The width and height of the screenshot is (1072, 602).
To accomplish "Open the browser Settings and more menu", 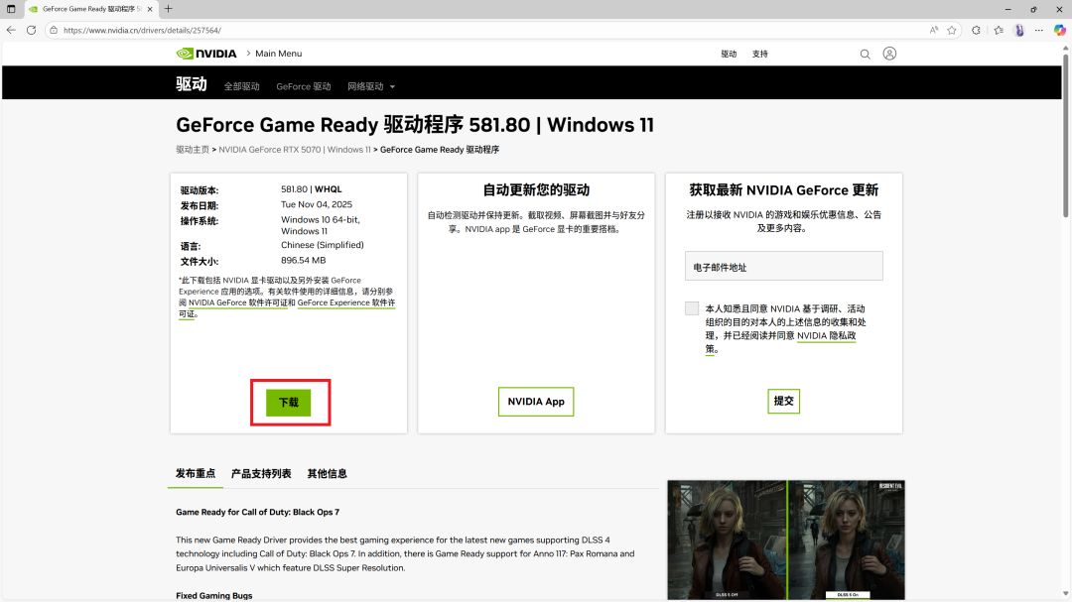I will tap(1039, 30).
